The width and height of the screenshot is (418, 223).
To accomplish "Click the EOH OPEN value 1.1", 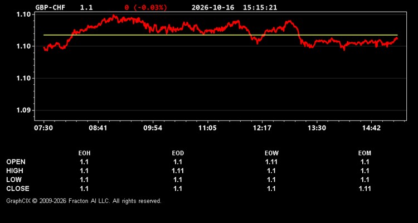I will point(84,162).
